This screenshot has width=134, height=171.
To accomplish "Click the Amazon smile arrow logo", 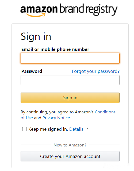I will click(36, 15).
